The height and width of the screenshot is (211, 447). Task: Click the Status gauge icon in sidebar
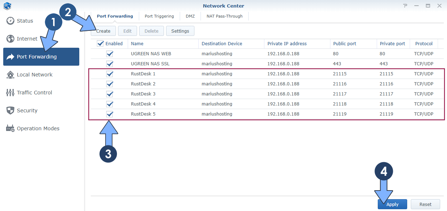[10, 21]
